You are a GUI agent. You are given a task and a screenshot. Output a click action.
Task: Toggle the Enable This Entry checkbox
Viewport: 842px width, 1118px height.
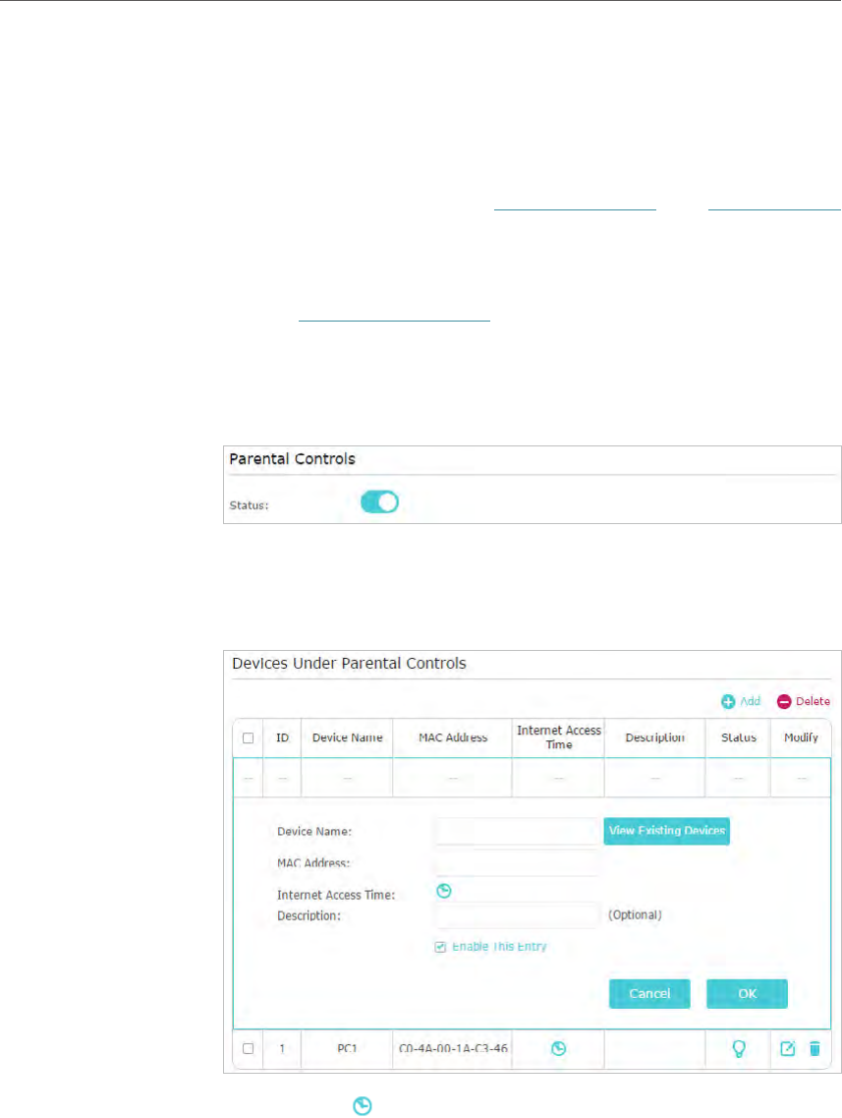click(x=440, y=947)
